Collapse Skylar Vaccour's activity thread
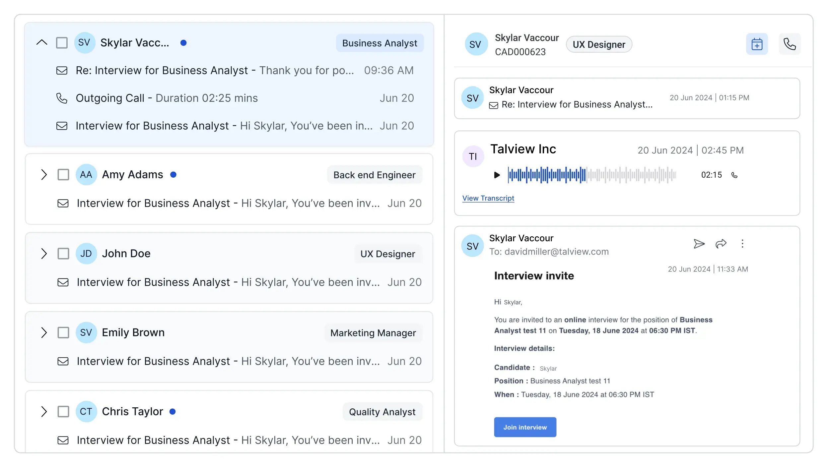The width and height of the screenshot is (828, 467). click(x=41, y=42)
